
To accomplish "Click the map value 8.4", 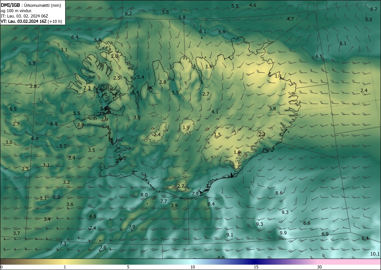I will tap(211, 204).
